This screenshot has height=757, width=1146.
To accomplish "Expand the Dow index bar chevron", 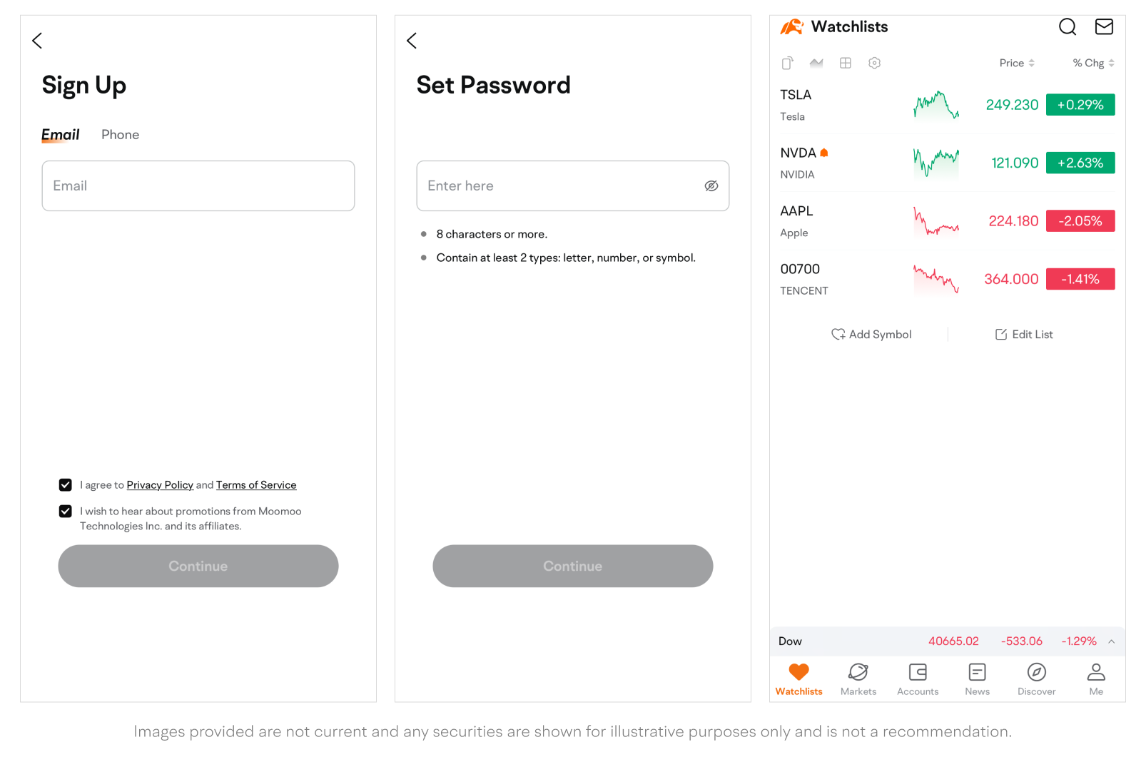I will coord(1112,641).
